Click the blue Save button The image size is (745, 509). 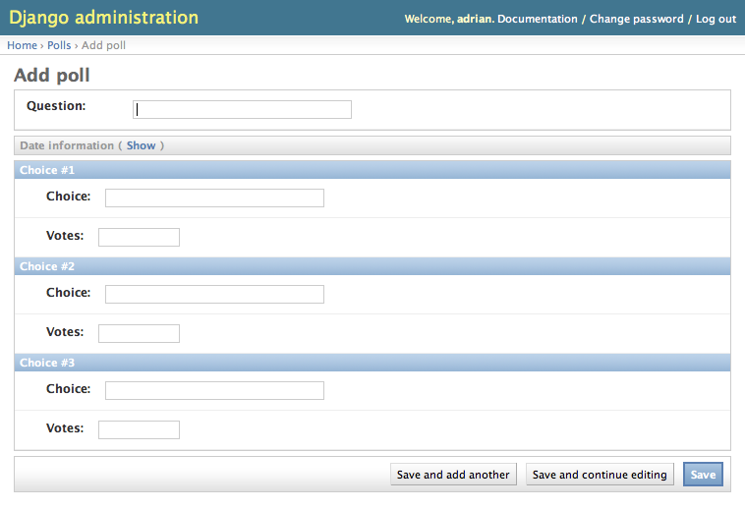click(703, 475)
